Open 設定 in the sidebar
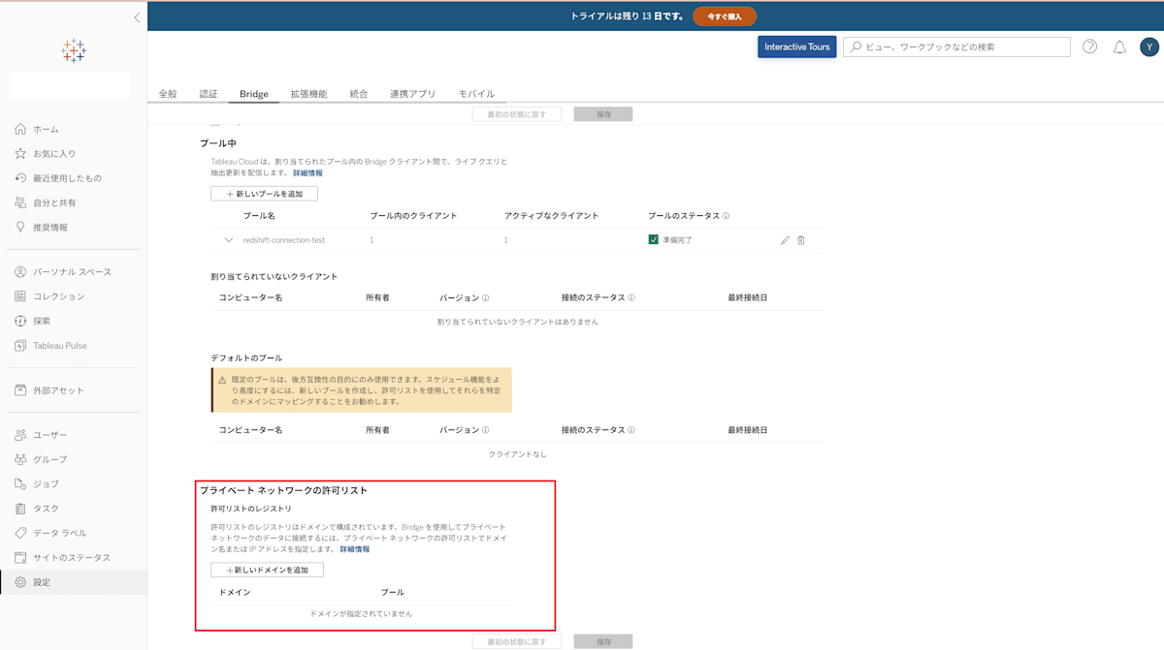Screen dimensions: 1164x650 tap(74, 582)
